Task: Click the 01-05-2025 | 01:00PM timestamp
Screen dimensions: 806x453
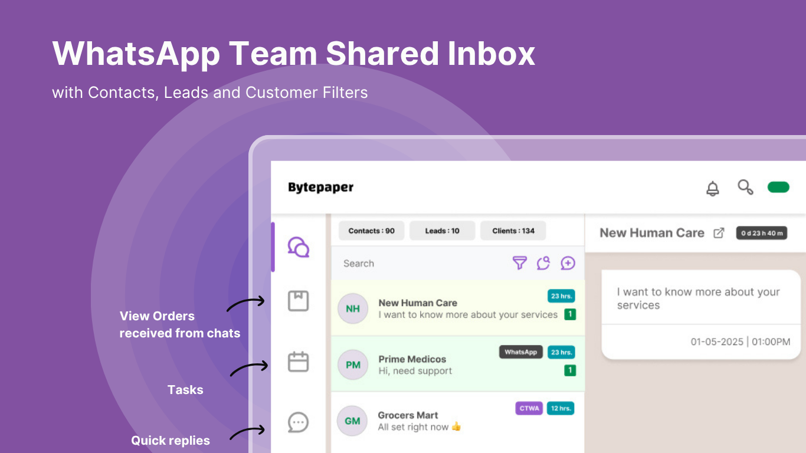Action: (741, 342)
